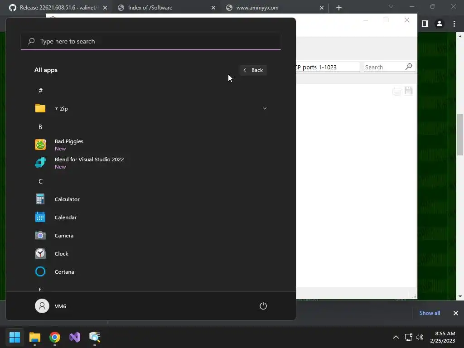Open Visual Studio from the taskbar
The height and width of the screenshot is (348, 464).
click(x=75, y=337)
